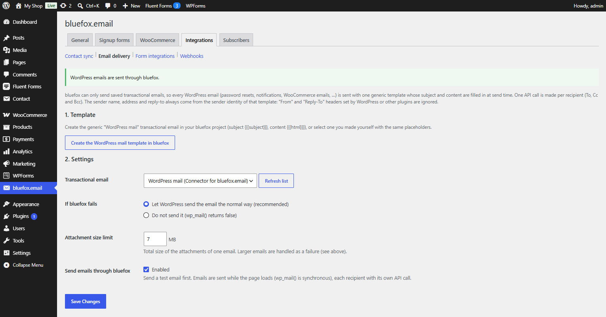Click the Tools wrench icon in sidebar
606x317 pixels.
(x=6, y=241)
